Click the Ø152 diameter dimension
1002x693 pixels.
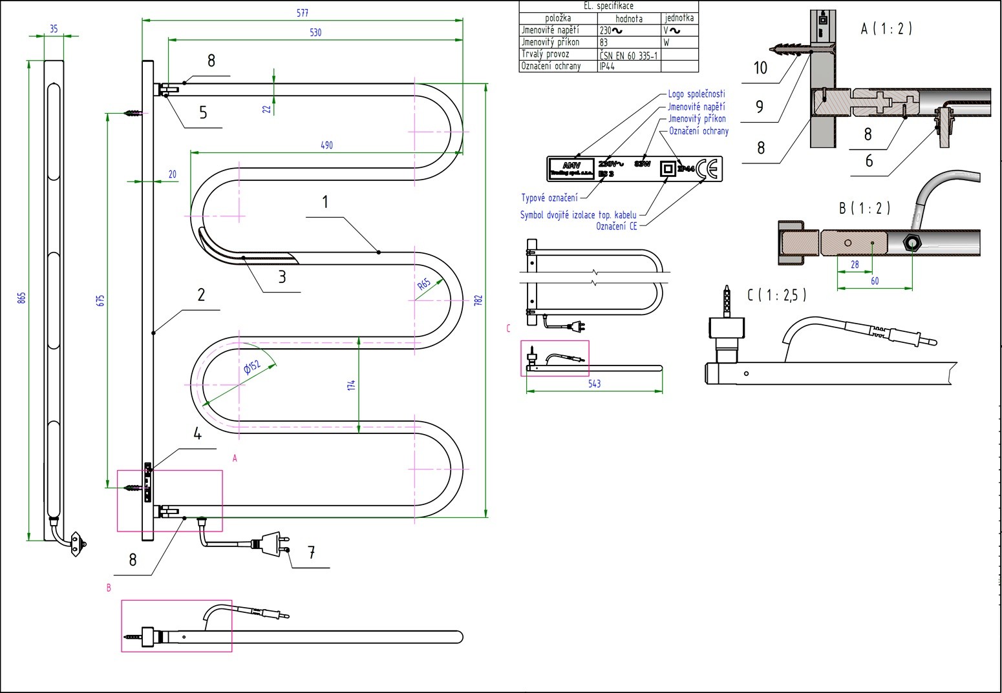[x=251, y=368]
